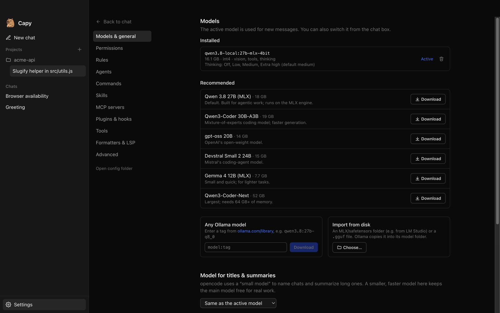Download the Qwen 3.8 27B (MLX) model
The width and height of the screenshot is (500, 313).
coord(428,99)
